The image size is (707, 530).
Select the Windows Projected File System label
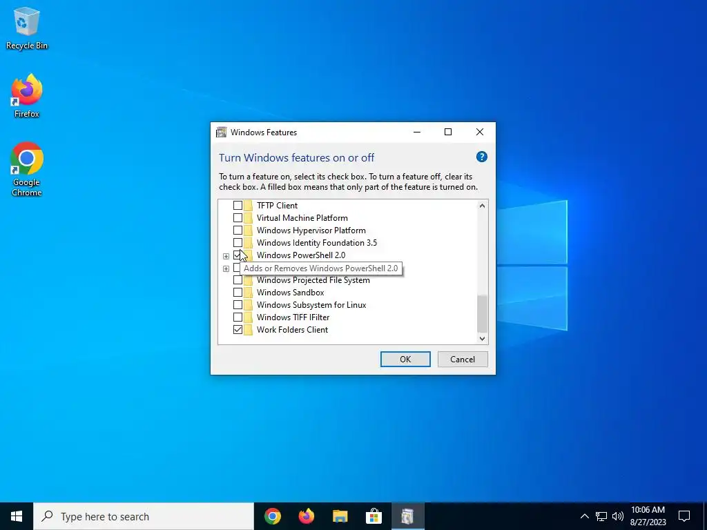(x=313, y=280)
